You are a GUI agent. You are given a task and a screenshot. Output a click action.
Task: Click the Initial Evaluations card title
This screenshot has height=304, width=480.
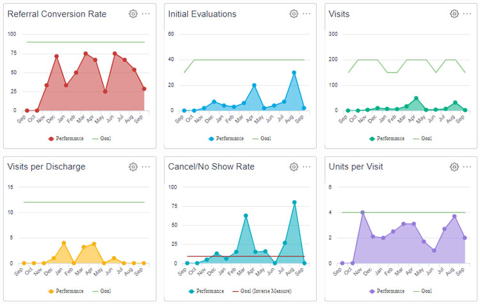coord(202,14)
